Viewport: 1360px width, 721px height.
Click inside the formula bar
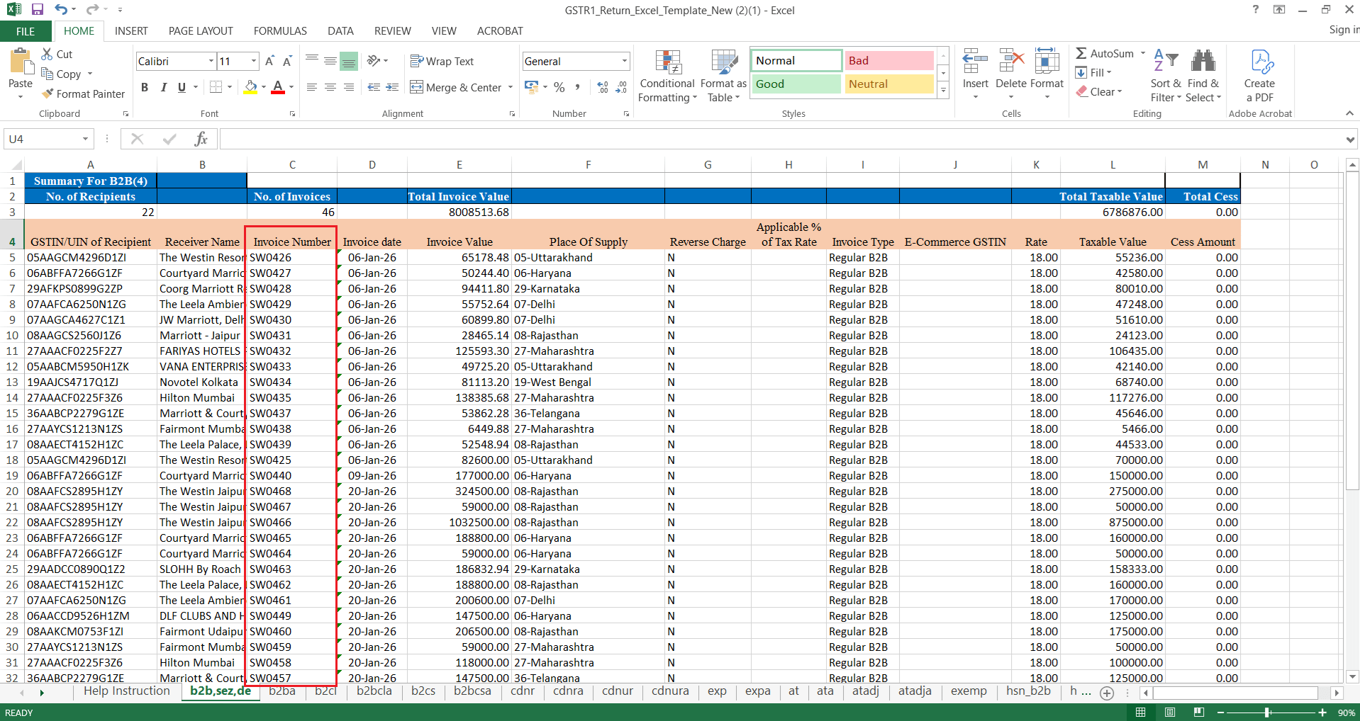pyautogui.click(x=496, y=139)
